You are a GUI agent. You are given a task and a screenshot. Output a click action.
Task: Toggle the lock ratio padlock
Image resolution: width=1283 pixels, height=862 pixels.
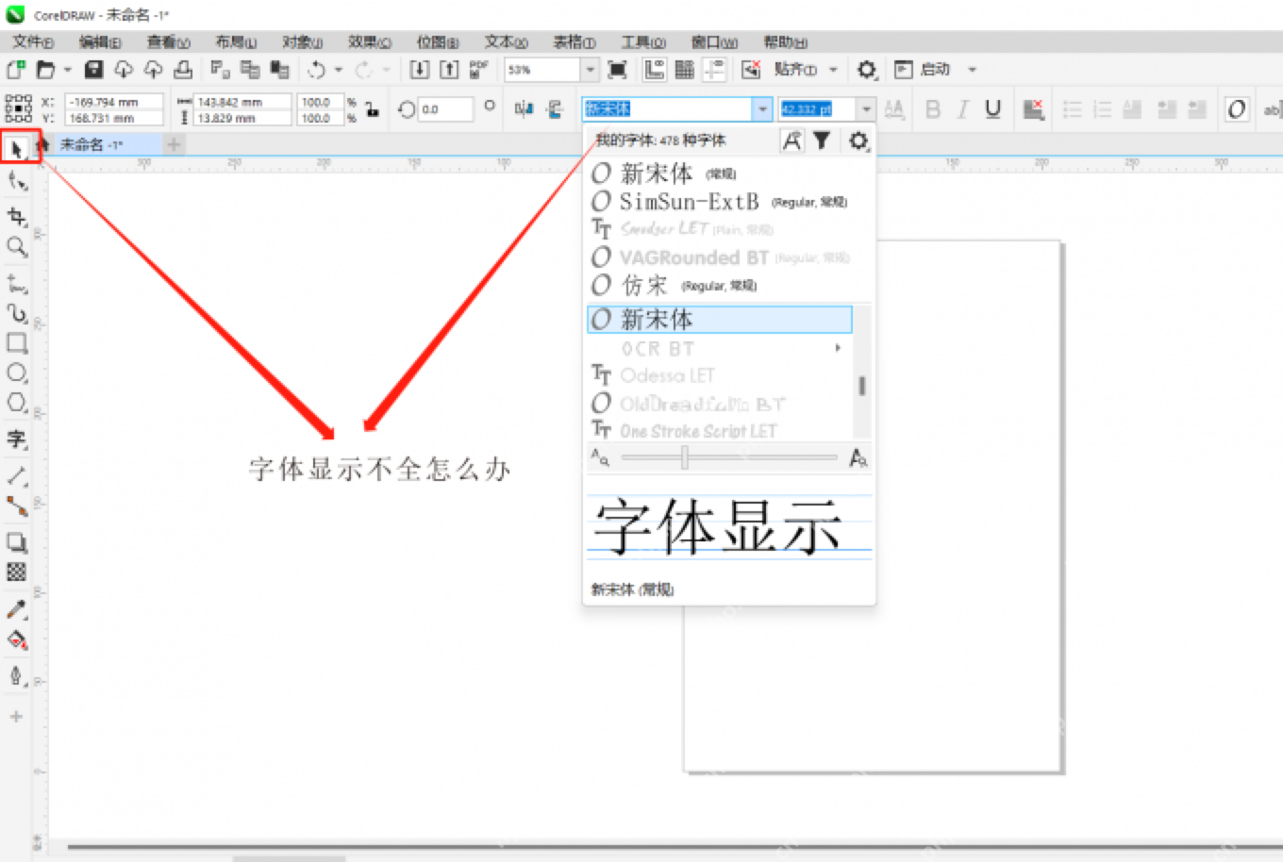373,109
